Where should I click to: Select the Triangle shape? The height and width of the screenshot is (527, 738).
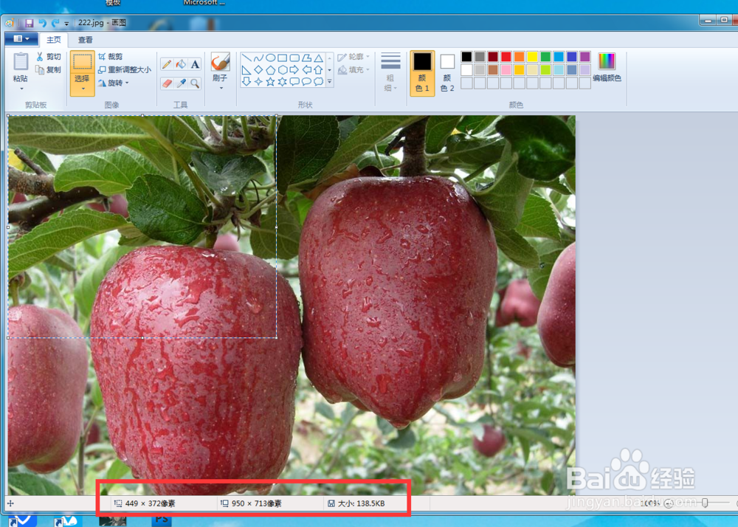pyautogui.click(x=319, y=58)
